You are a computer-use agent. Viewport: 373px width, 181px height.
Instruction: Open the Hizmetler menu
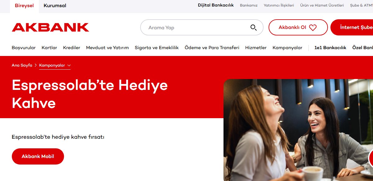point(256,48)
